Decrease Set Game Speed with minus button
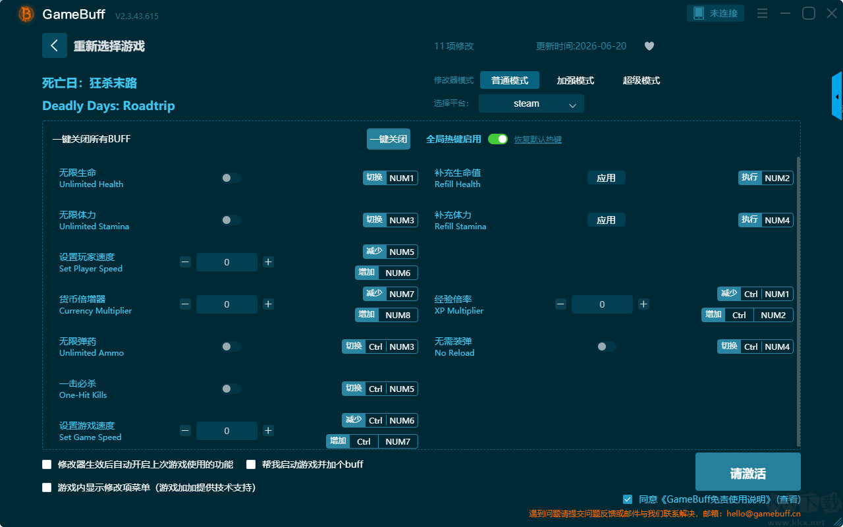The height and width of the screenshot is (527, 843). click(x=185, y=431)
